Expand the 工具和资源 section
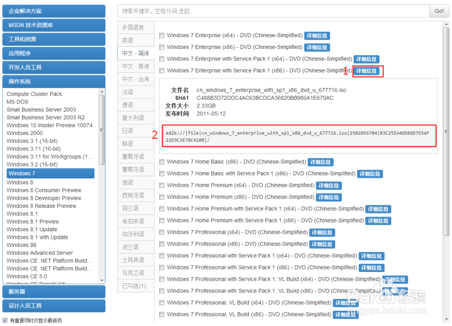452x326 pixels. coord(54,39)
